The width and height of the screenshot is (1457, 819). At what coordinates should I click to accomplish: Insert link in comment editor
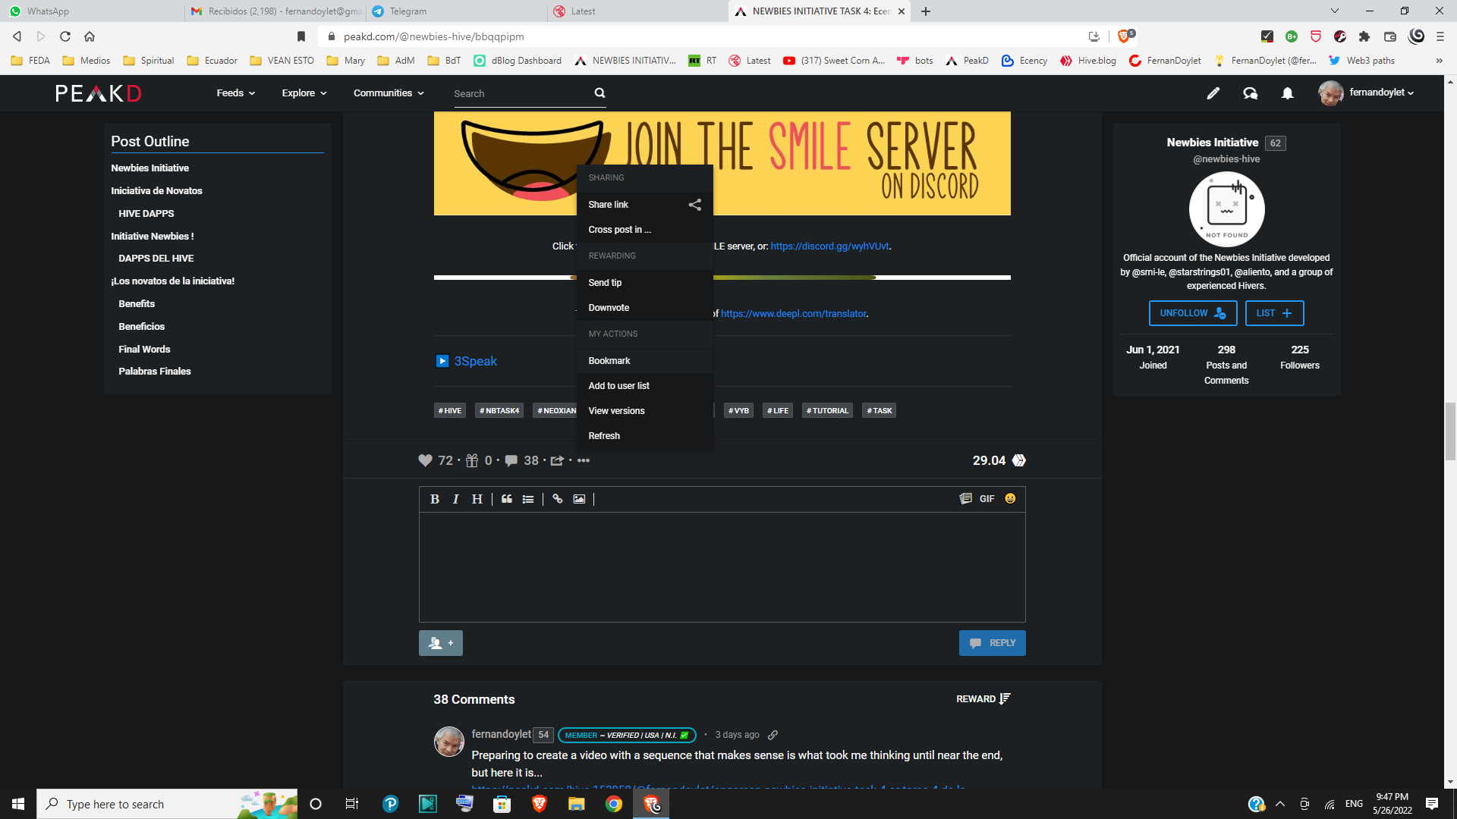point(558,499)
